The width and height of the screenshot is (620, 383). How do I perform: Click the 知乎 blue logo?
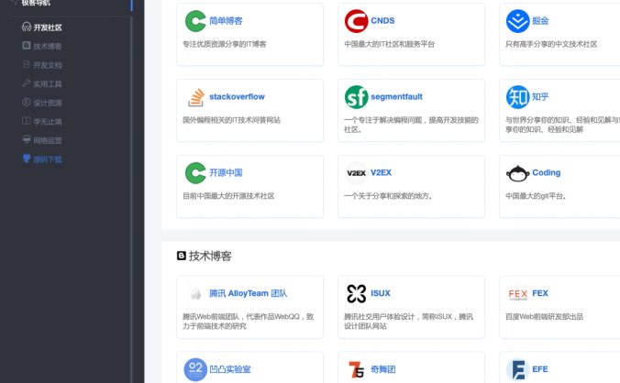(x=517, y=97)
